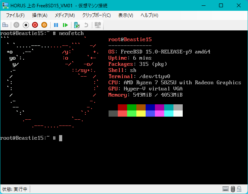Click the Uptime: 6 mins line
The width and height of the screenshot is (248, 194).
(130, 58)
